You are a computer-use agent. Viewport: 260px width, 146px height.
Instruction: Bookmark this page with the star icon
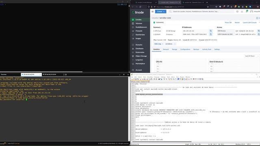[x=208, y=7]
